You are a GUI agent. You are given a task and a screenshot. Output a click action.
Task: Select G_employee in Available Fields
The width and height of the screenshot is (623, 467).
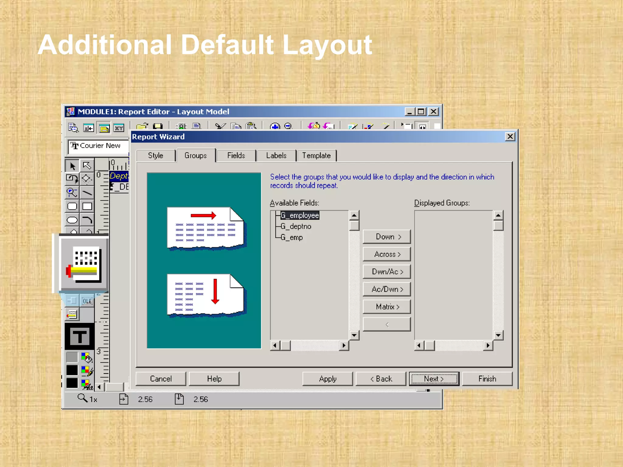click(300, 215)
